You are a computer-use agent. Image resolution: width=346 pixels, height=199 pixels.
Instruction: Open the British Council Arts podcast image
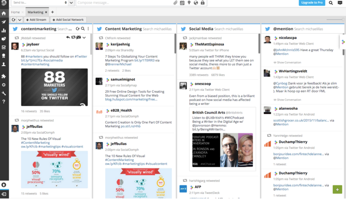pyautogui.click(x=223, y=150)
